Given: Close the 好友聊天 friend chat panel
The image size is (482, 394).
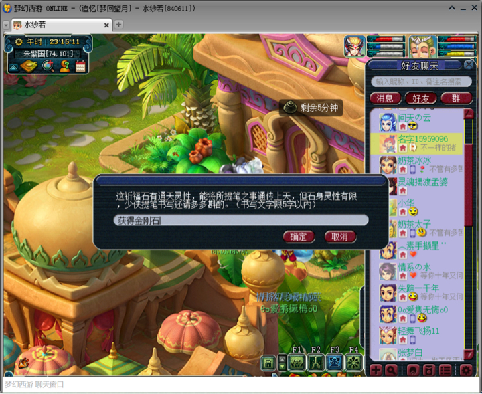Looking at the screenshot, I should pos(469,64).
